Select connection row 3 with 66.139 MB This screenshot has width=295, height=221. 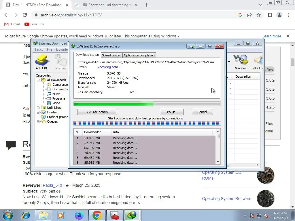145,148
